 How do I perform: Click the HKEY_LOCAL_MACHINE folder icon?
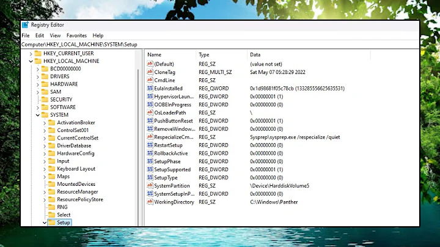click(38, 61)
